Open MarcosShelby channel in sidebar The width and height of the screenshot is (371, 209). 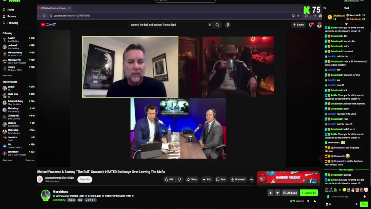18,54
